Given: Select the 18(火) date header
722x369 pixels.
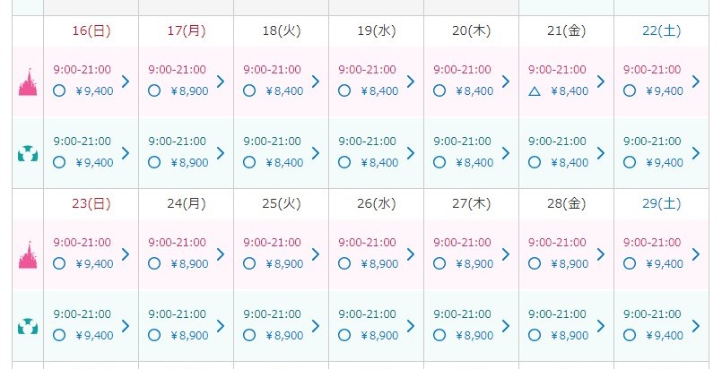Looking at the screenshot, I should [281, 30].
